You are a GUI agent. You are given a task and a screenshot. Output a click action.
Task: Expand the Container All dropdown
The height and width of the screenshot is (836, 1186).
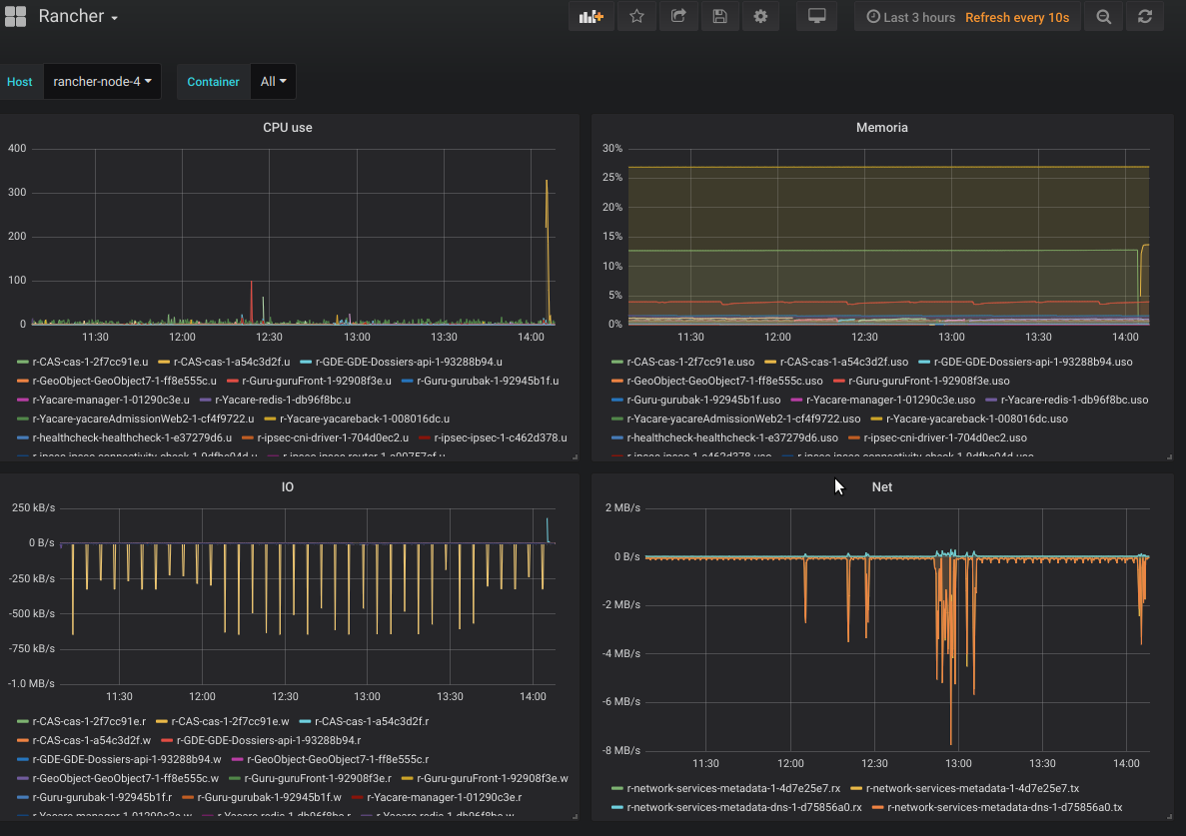click(273, 82)
